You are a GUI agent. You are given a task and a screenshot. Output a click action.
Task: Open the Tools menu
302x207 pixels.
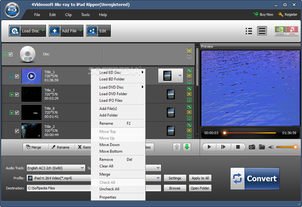[x=85, y=15]
